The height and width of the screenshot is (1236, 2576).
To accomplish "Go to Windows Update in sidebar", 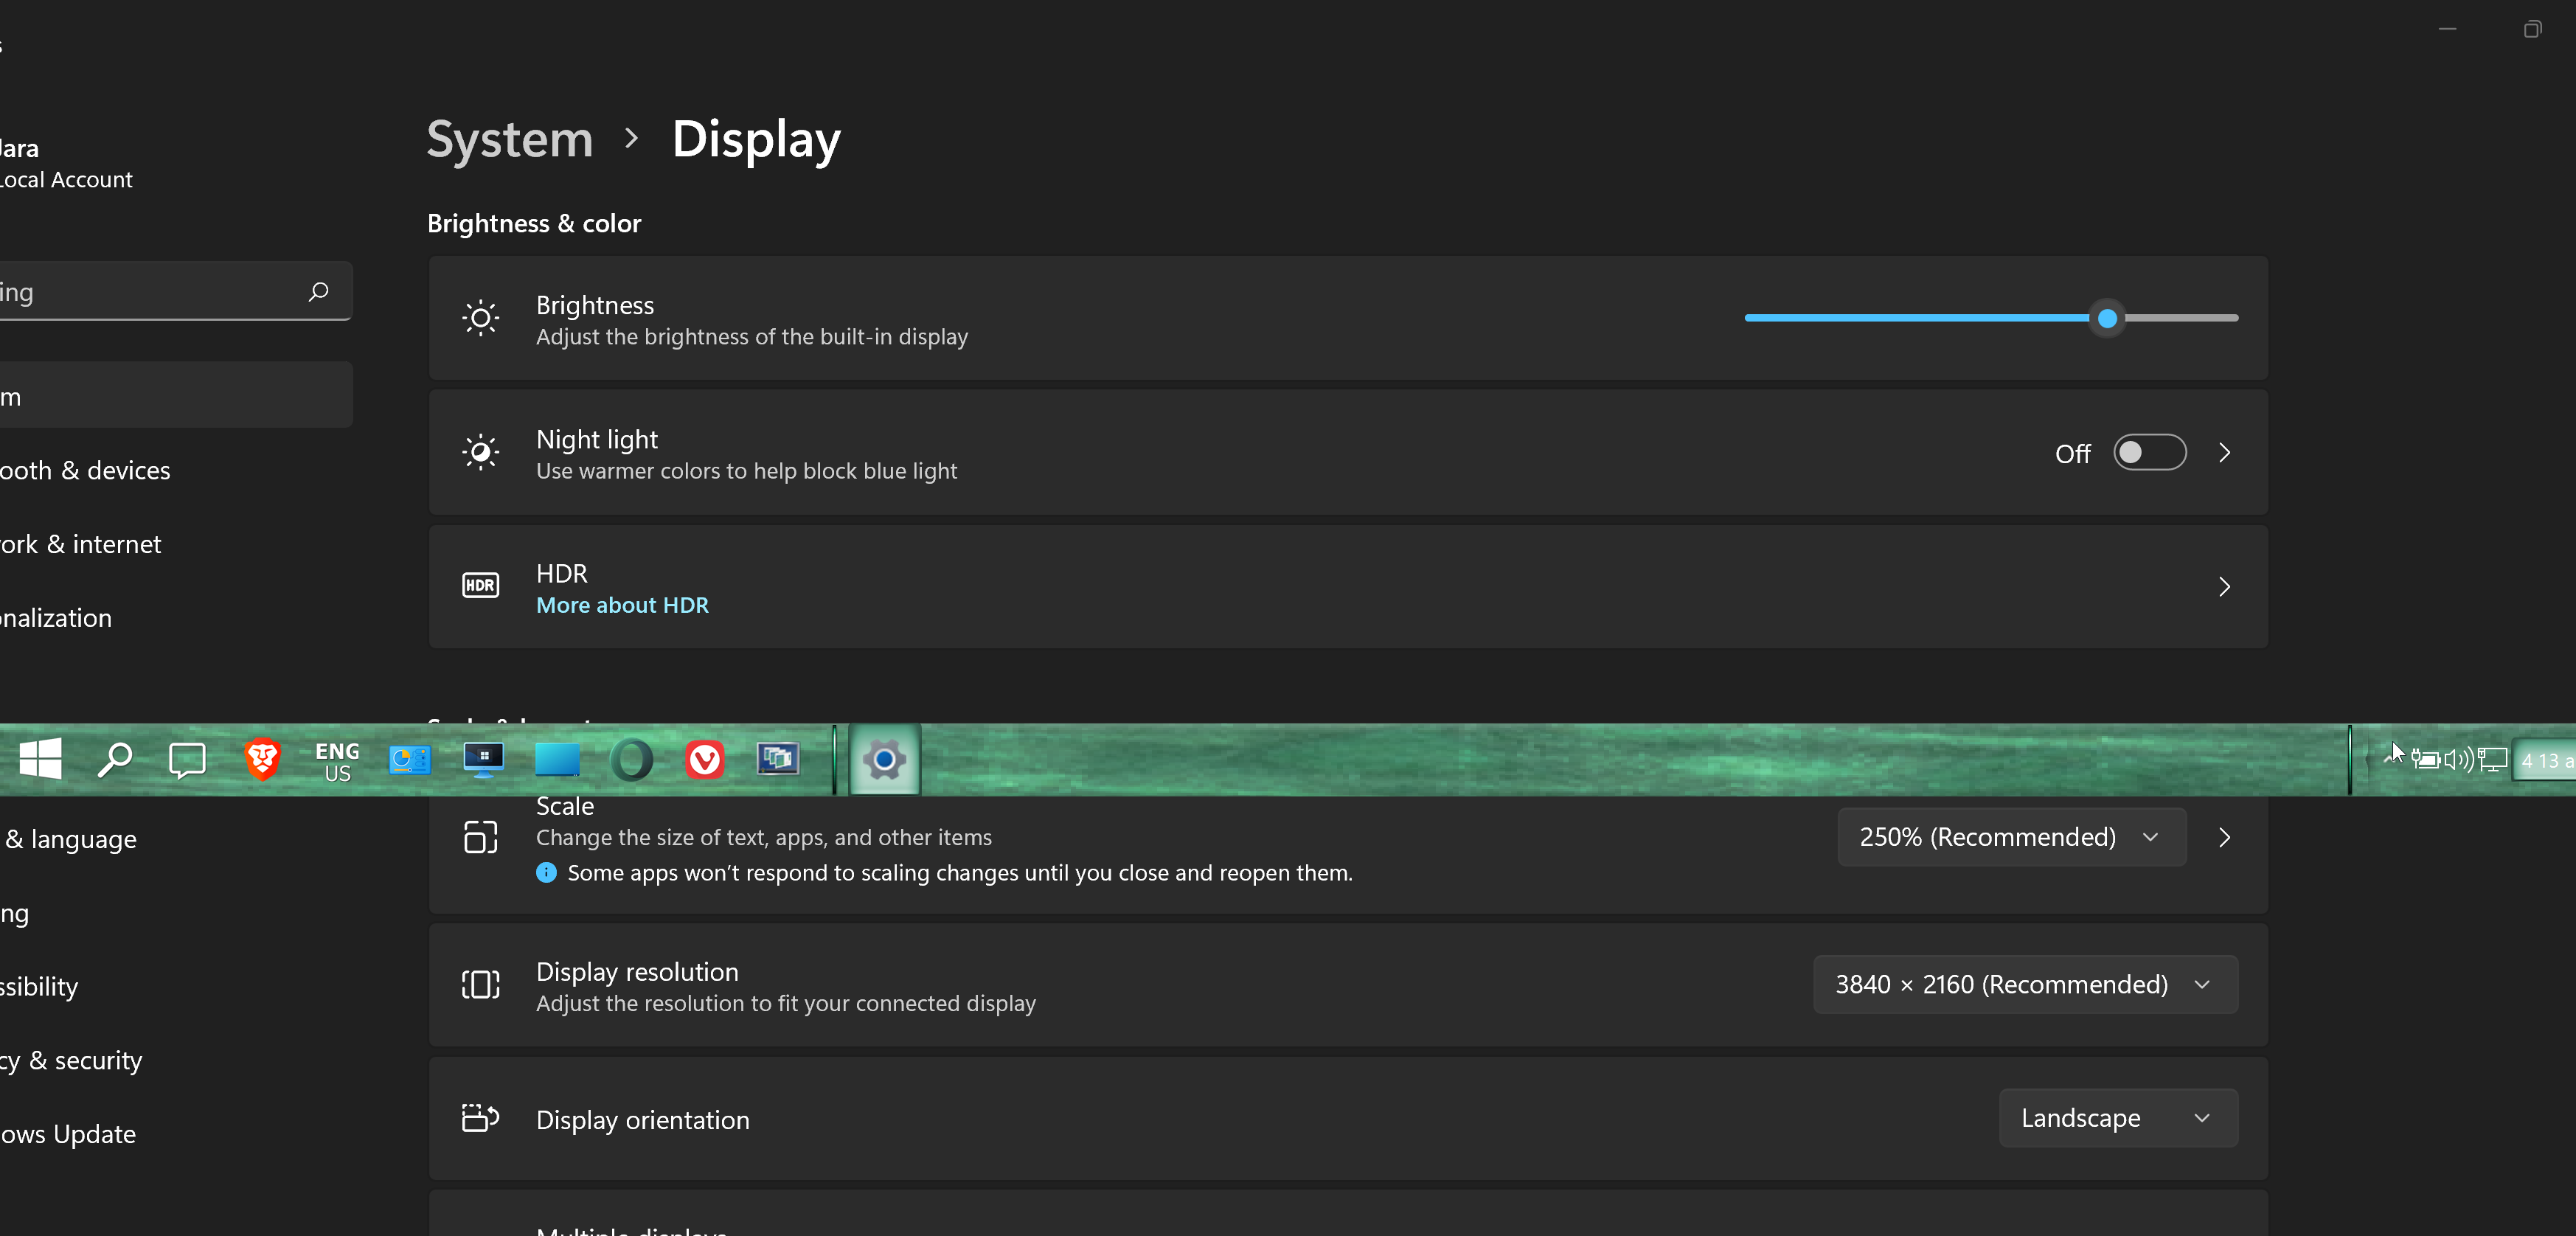I will 68,1134.
